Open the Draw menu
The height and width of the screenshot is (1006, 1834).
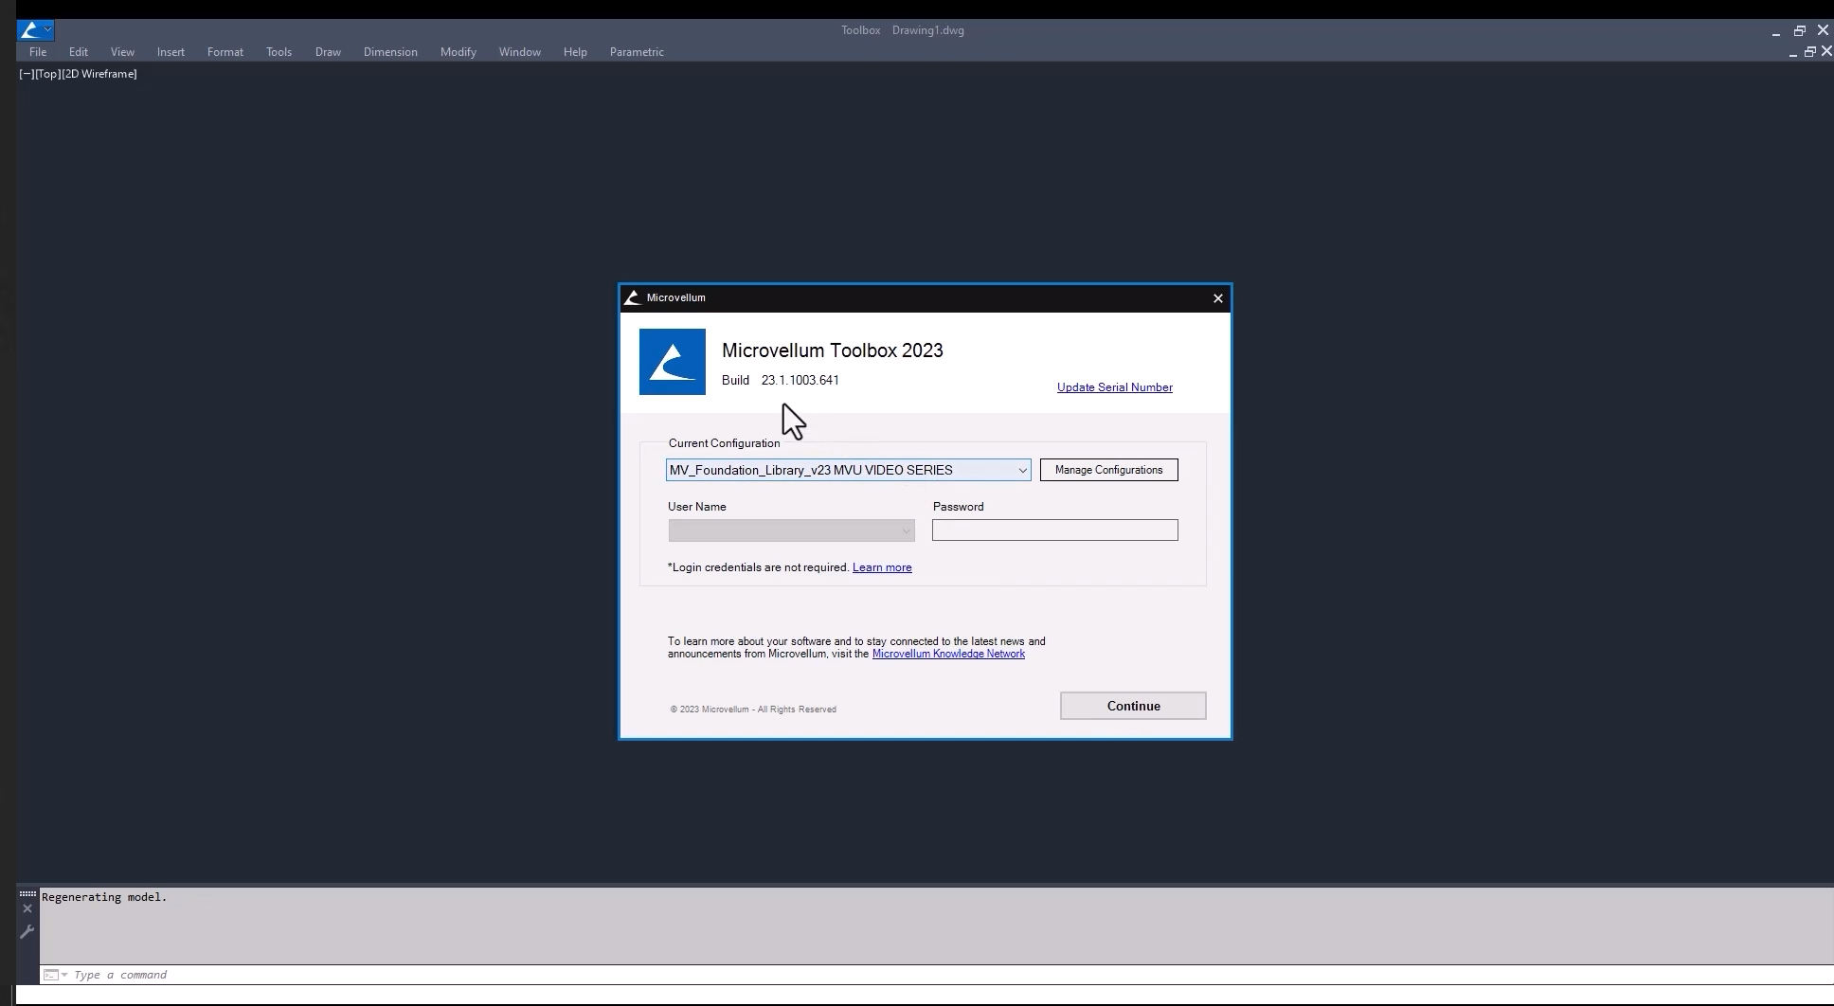click(x=328, y=52)
